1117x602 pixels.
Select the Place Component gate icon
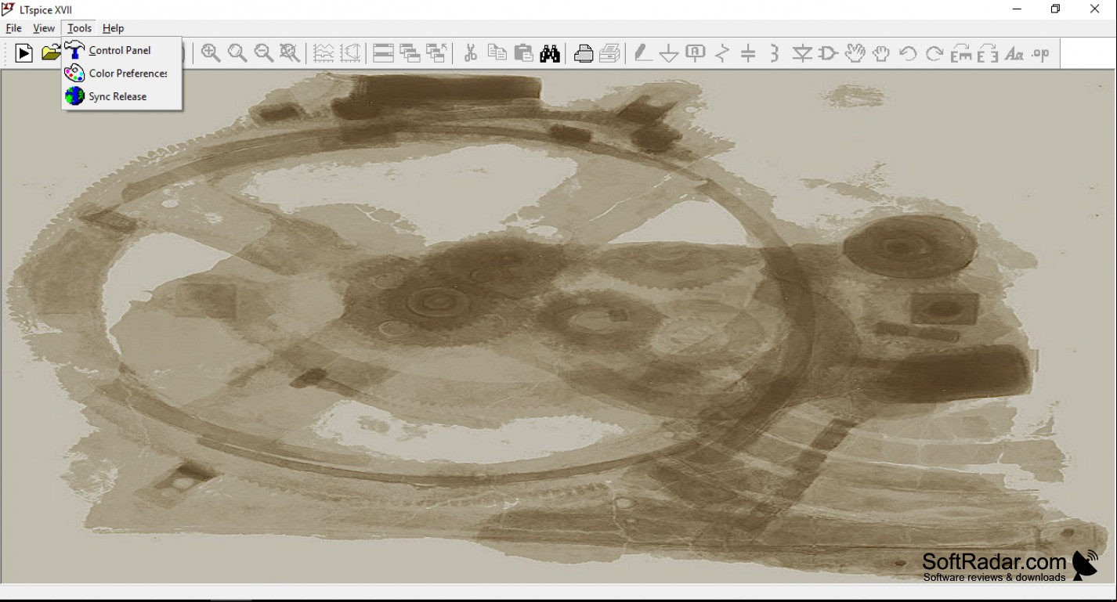829,53
